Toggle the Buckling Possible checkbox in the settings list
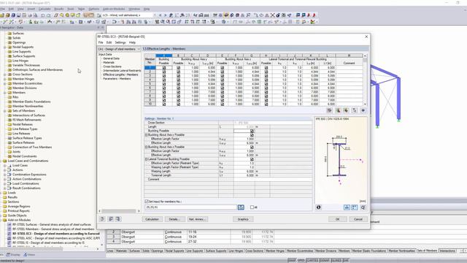Image resolution: width=467 pixels, height=263 pixels. (x=252, y=131)
